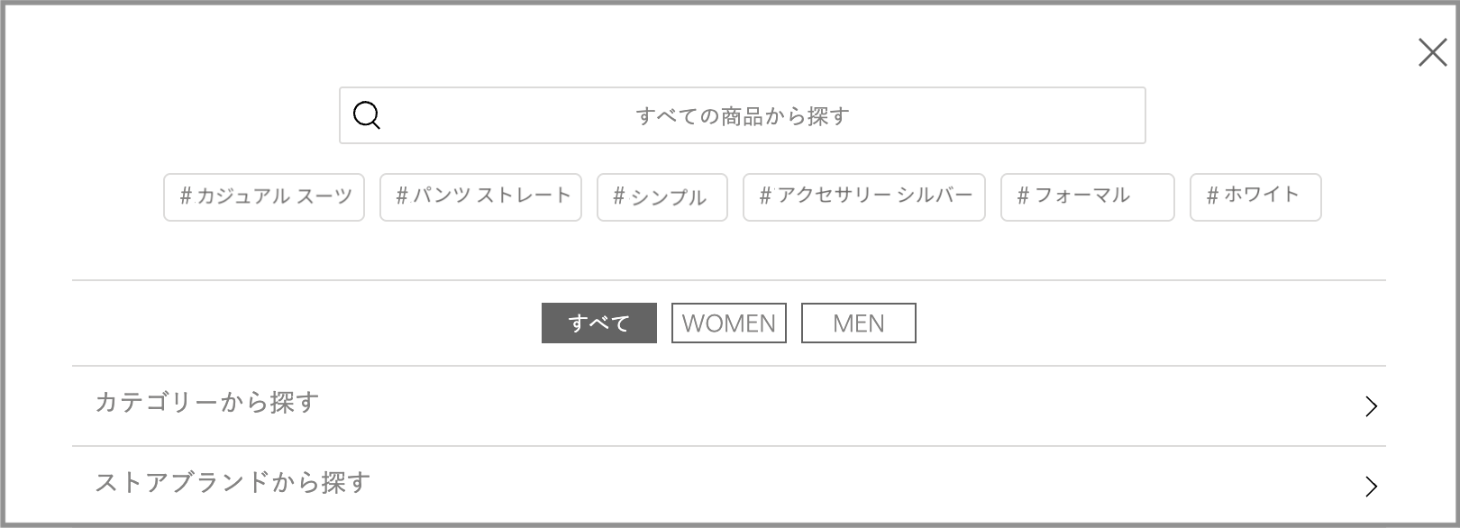Select the WOMEN filter
1460x528 pixels.
click(x=728, y=322)
